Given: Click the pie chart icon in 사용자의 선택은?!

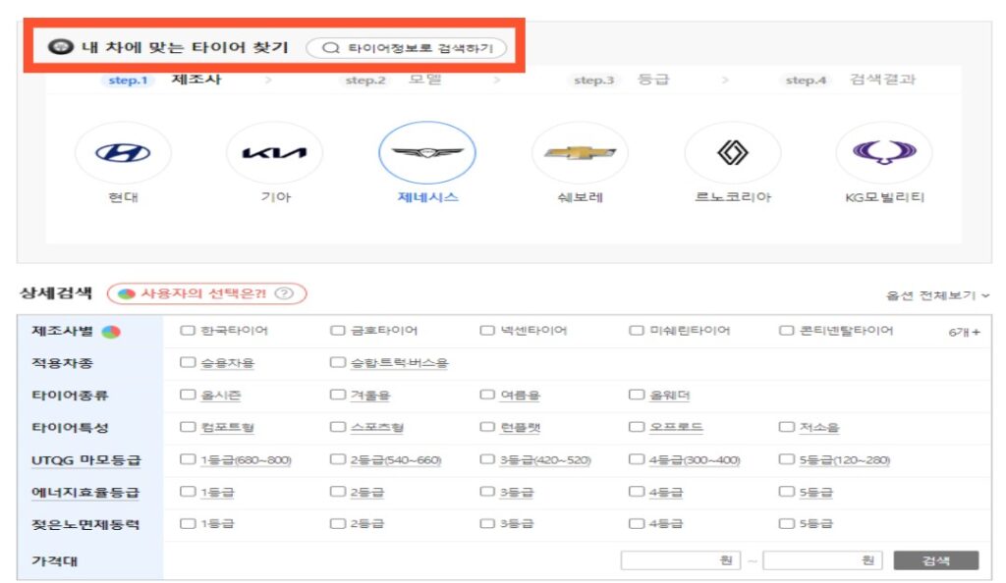Looking at the screenshot, I should point(127,293).
